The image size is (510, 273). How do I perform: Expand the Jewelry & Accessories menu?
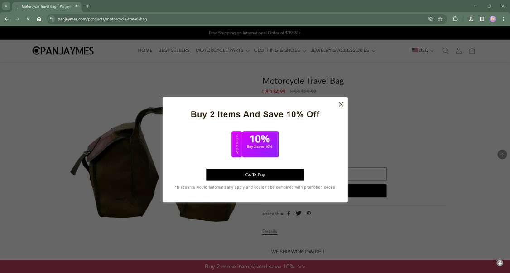tap(343, 50)
